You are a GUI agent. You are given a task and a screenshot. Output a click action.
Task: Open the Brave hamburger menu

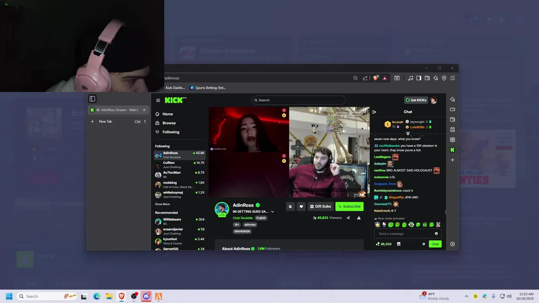(452, 78)
